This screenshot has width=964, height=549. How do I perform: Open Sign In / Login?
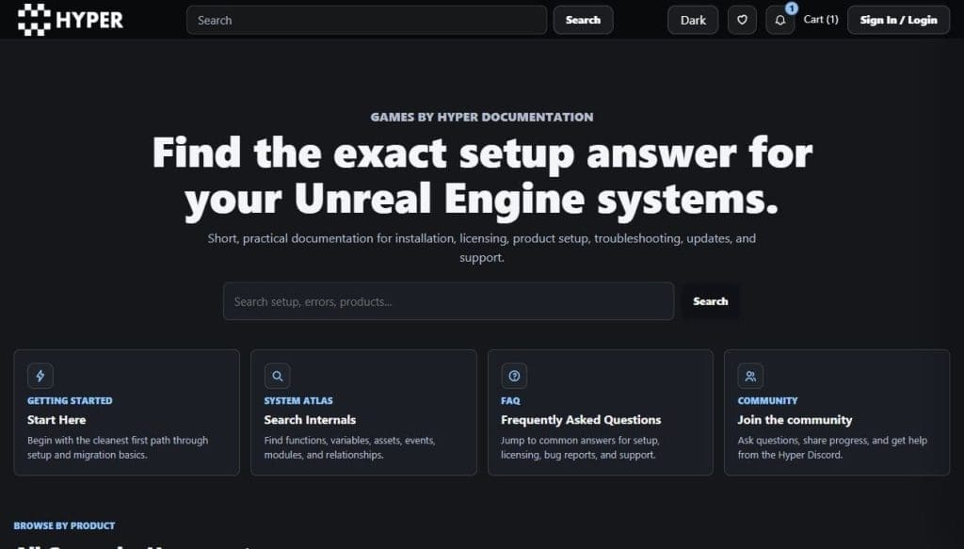(x=898, y=20)
